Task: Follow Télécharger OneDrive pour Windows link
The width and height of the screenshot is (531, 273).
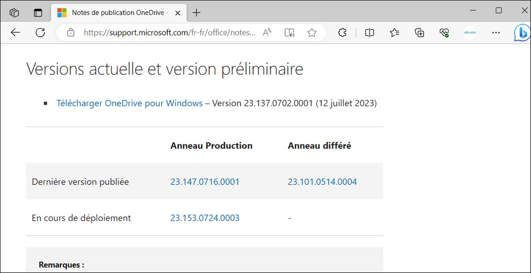Action: click(x=130, y=103)
